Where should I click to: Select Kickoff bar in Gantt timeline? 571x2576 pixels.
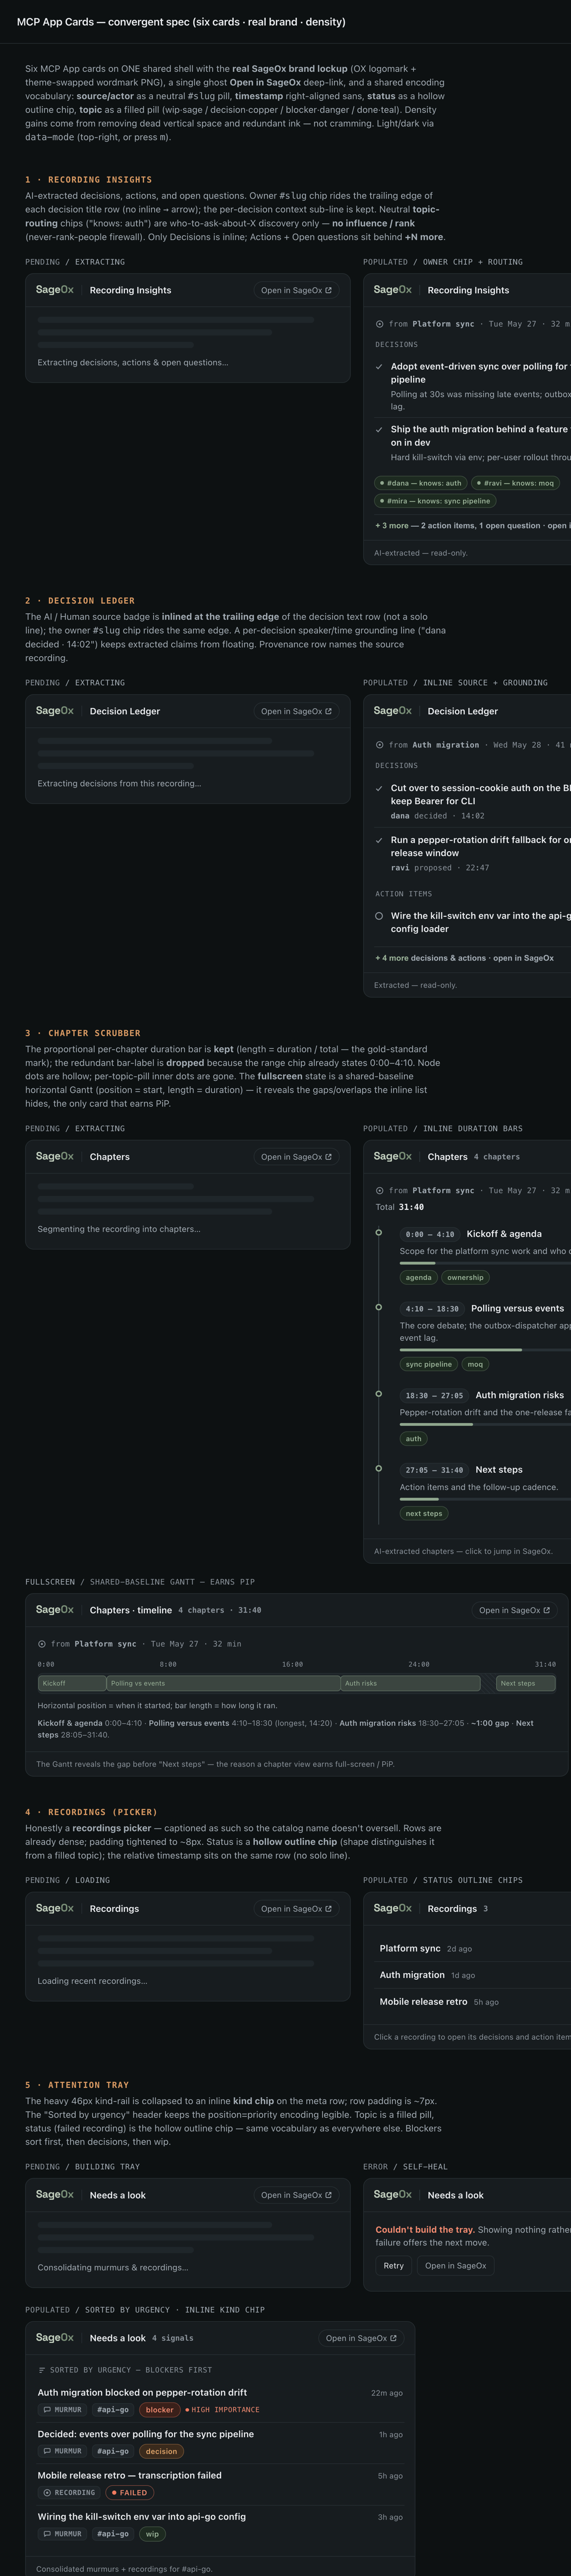pyautogui.click(x=72, y=1683)
